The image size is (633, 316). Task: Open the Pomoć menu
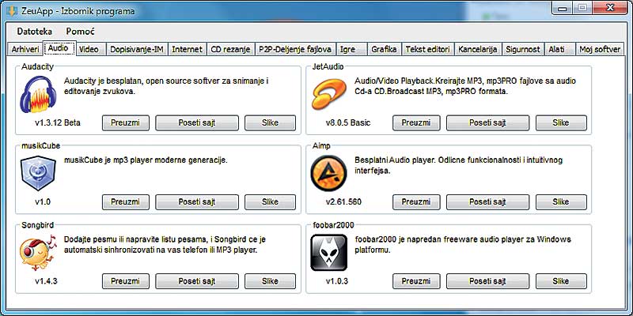[81, 32]
